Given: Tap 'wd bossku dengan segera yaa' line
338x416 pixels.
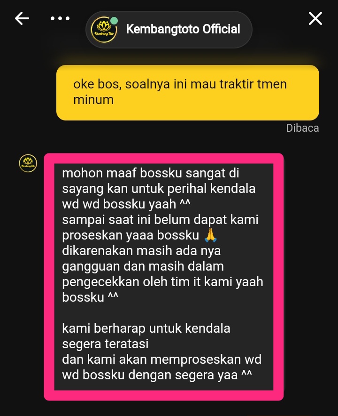Looking at the screenshot, I should [x=157, y=375].
